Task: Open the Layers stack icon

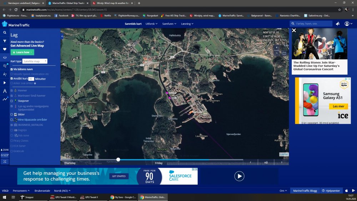Action: pos(5,57)
